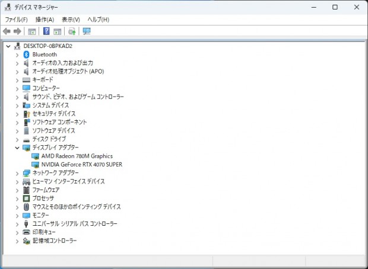The width and height of the screenshot is (368, 269).
Task: Select the ソフトウェア コンポーネント label
Action: pos(59,122)
